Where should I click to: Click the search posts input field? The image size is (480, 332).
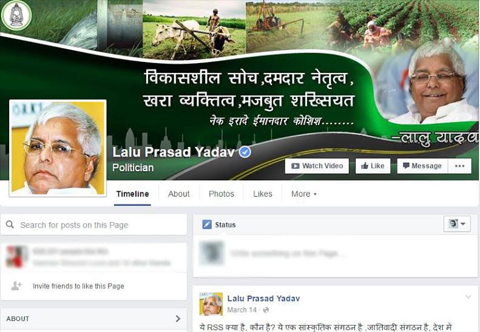[x=93, y=225]
